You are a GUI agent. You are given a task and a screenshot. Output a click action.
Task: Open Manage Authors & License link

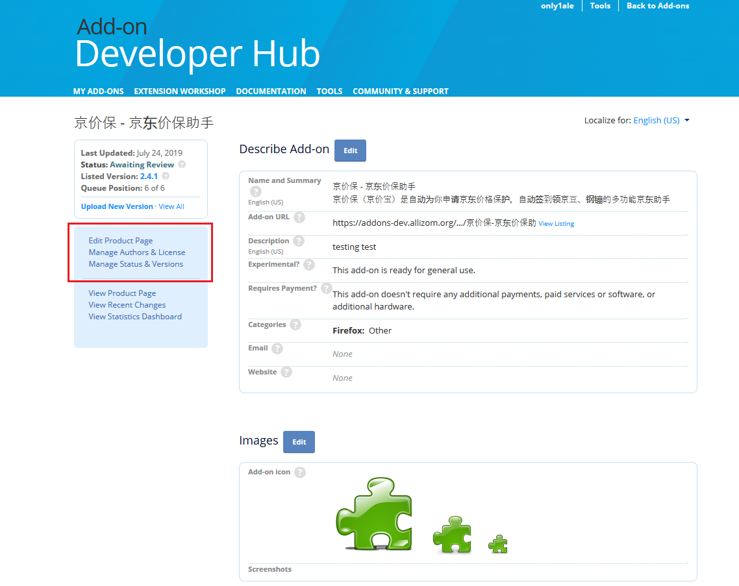coord(137,252)
